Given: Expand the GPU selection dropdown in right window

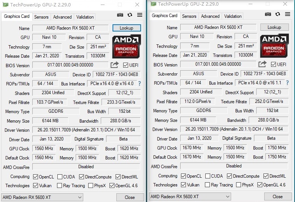Looking at the screenshot, I should click(227, 197).
